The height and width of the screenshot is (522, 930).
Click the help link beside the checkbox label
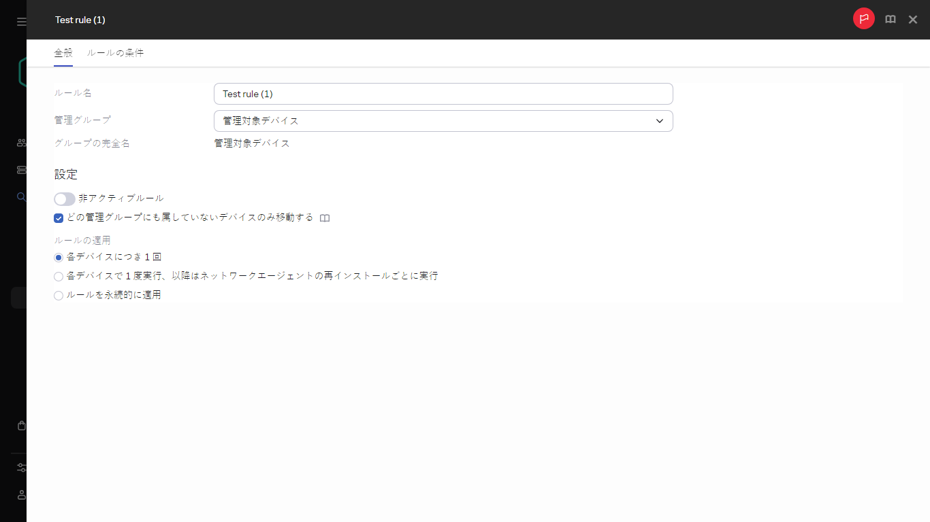tap(325, 217)
